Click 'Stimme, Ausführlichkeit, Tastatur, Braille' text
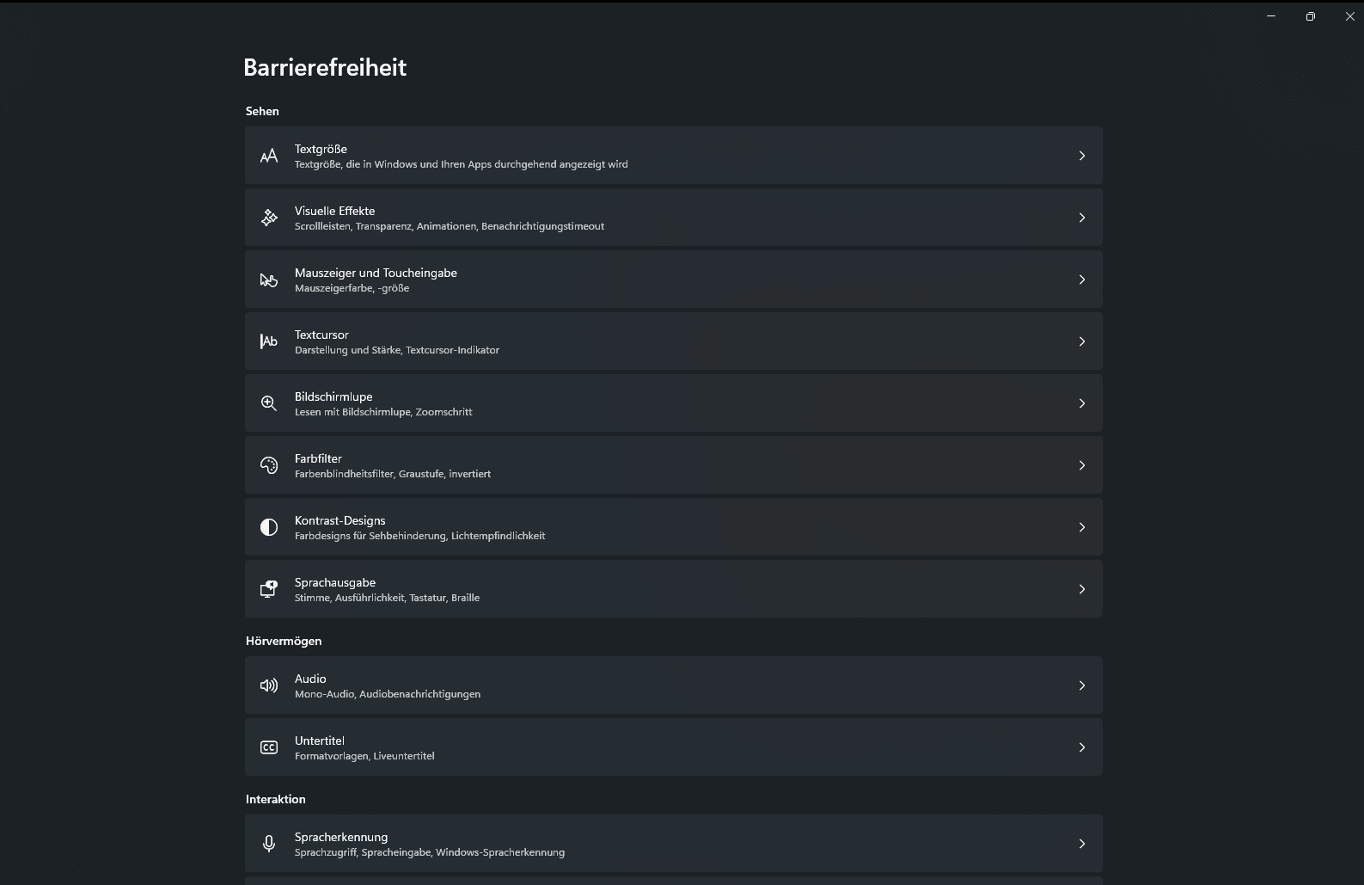1364x885 pixels. 387,598
